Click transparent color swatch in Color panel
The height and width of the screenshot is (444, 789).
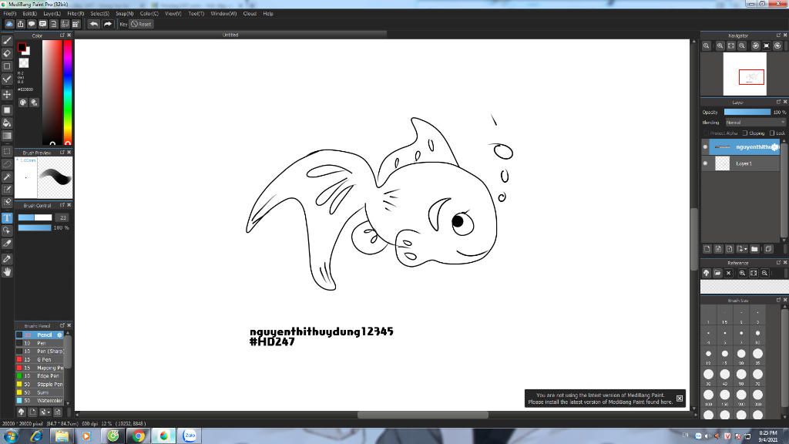pos(24,63)
